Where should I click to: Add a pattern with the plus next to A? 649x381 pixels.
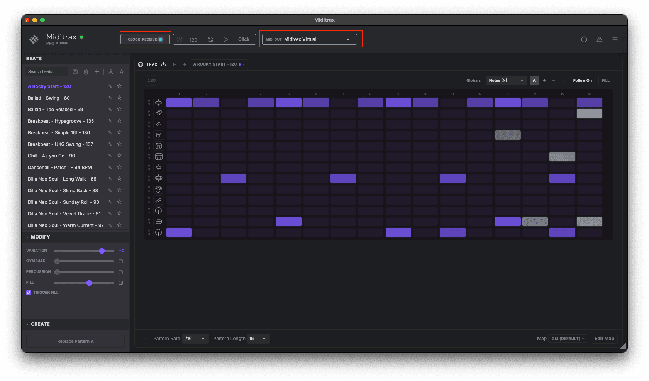(544, 80)
